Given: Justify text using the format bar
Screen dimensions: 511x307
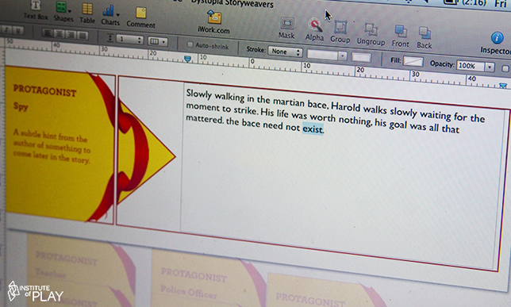Looking at the screenshot, I should (83, 35).
